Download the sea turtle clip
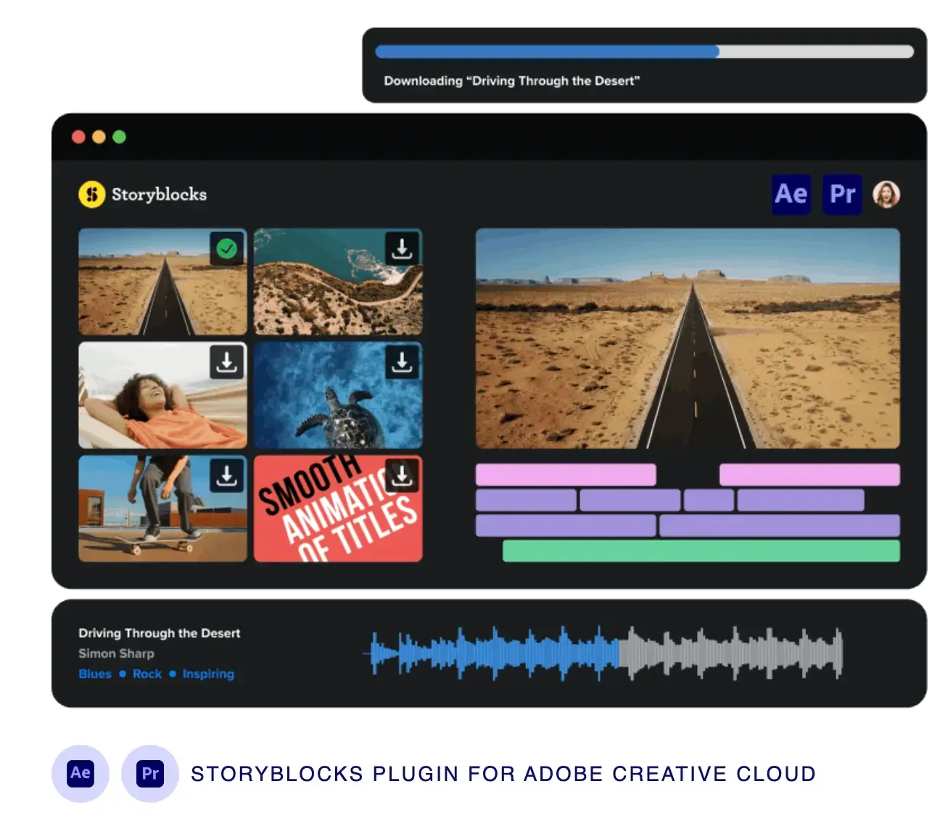This screenshot has width=940, height=818. click(402, 362)
